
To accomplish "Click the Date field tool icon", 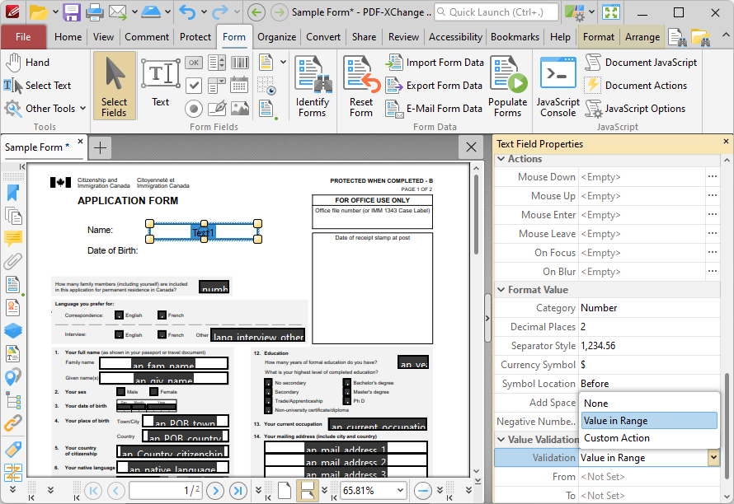I will pyautogui.click(x=240, y=85).
